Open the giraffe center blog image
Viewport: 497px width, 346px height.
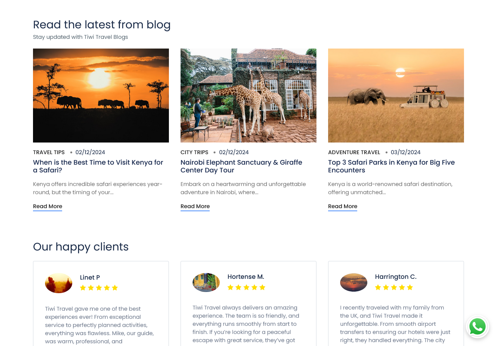point(248,96)
